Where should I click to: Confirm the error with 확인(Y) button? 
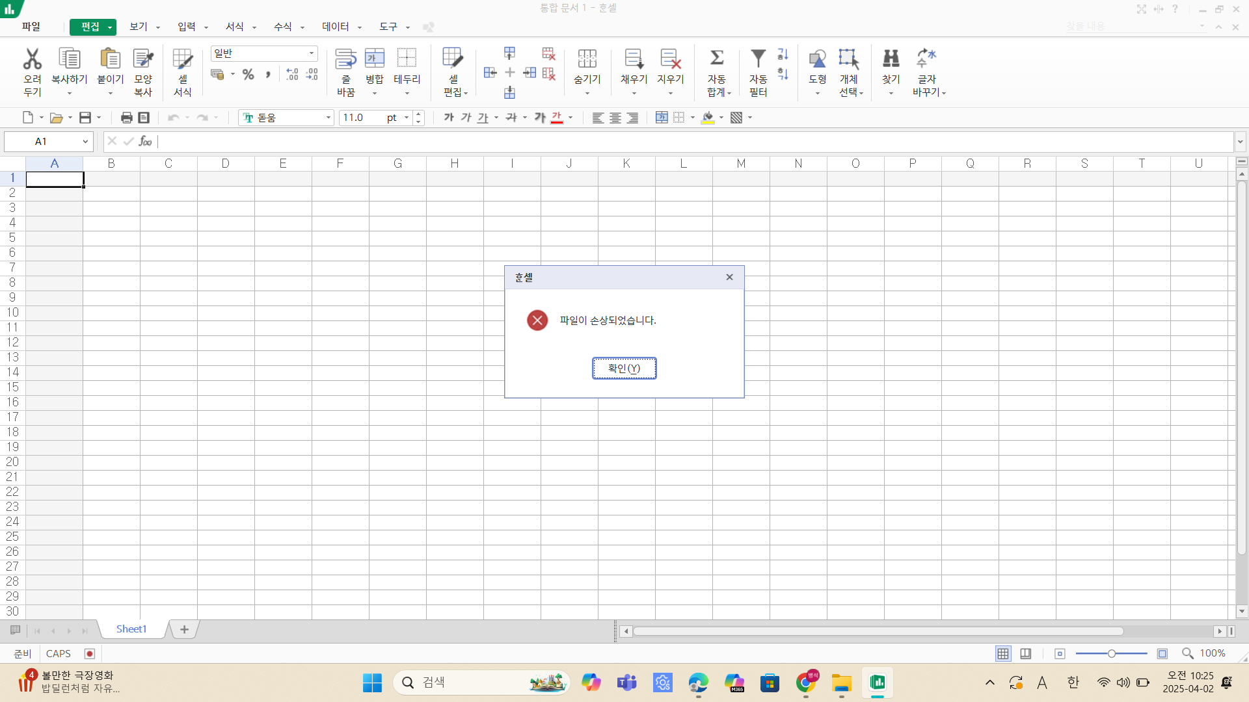(x=624, y=369)
